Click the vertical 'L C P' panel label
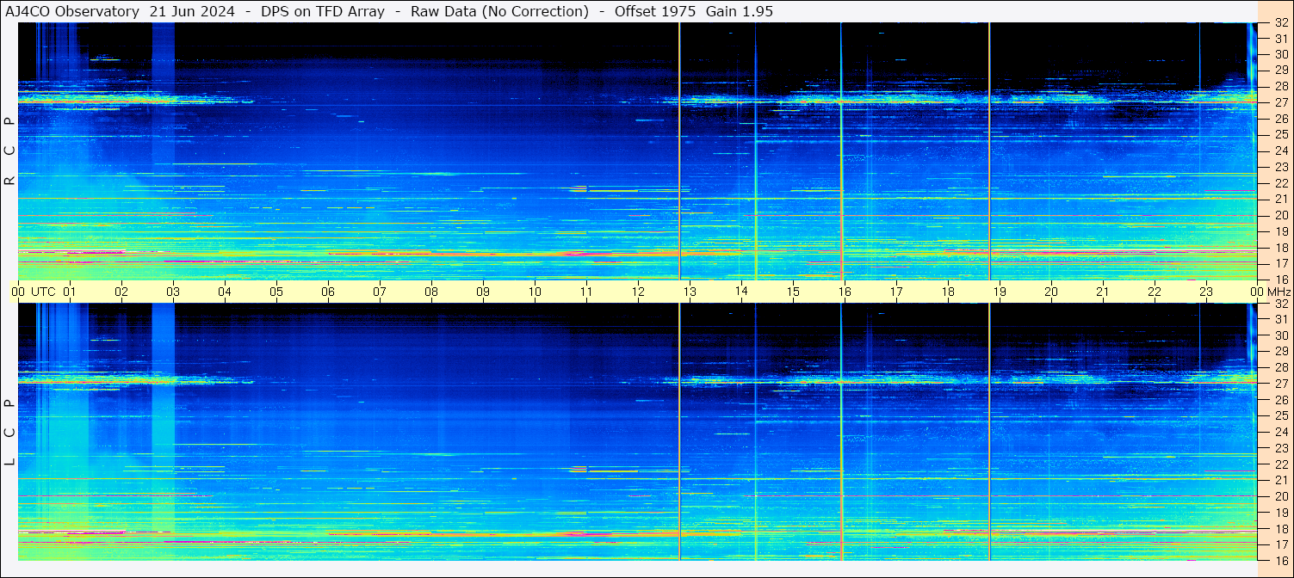1294x578 pixels. pos(9,433)
